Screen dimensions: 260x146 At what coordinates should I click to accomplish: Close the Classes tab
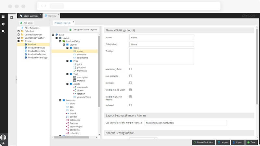[x=59, y=15]
